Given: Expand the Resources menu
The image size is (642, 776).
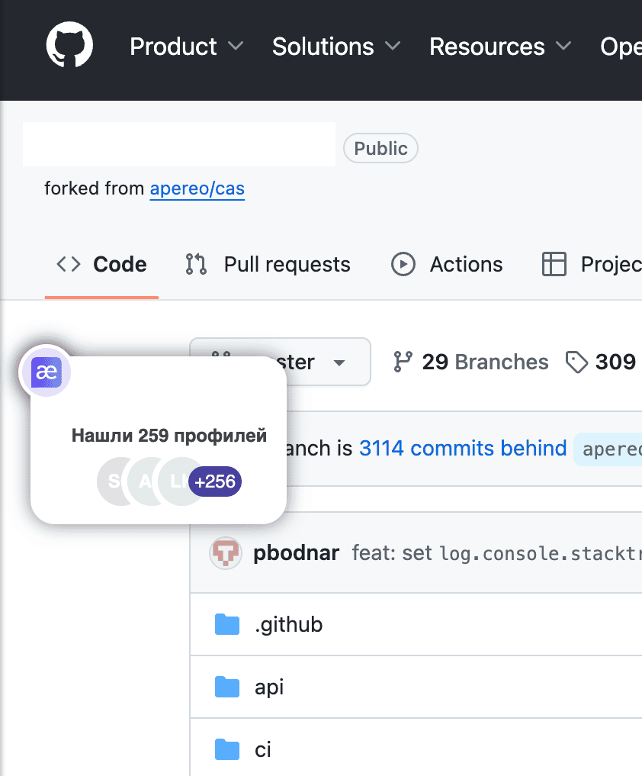Looking at the screenshot, I should click(x=499, y=47).
